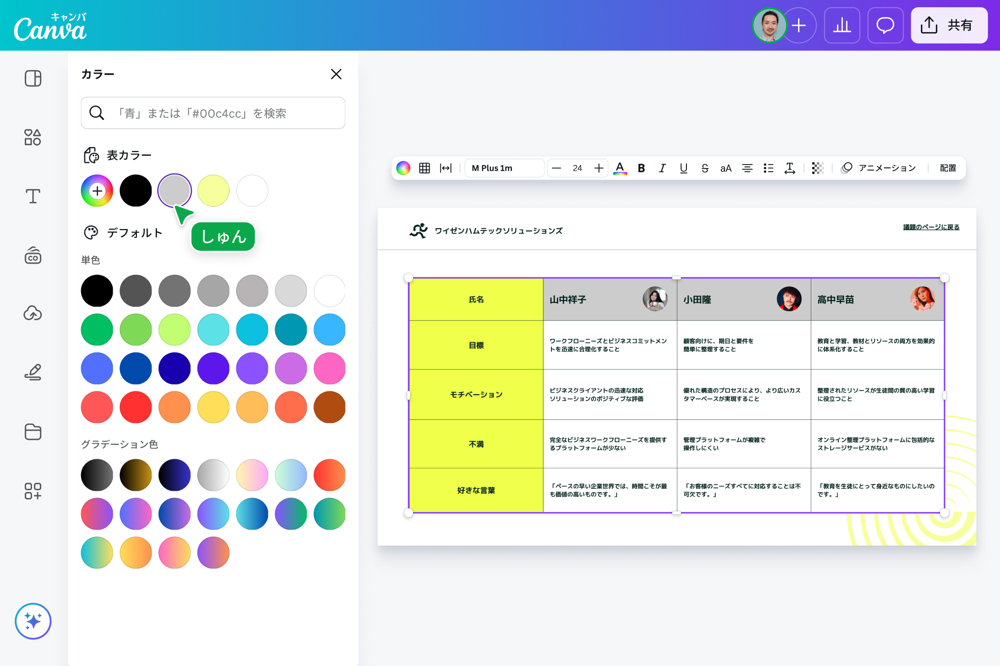This screenshot has width=1000, height=666.
Task: Click the font size value 24
Action: pos(577,168)
